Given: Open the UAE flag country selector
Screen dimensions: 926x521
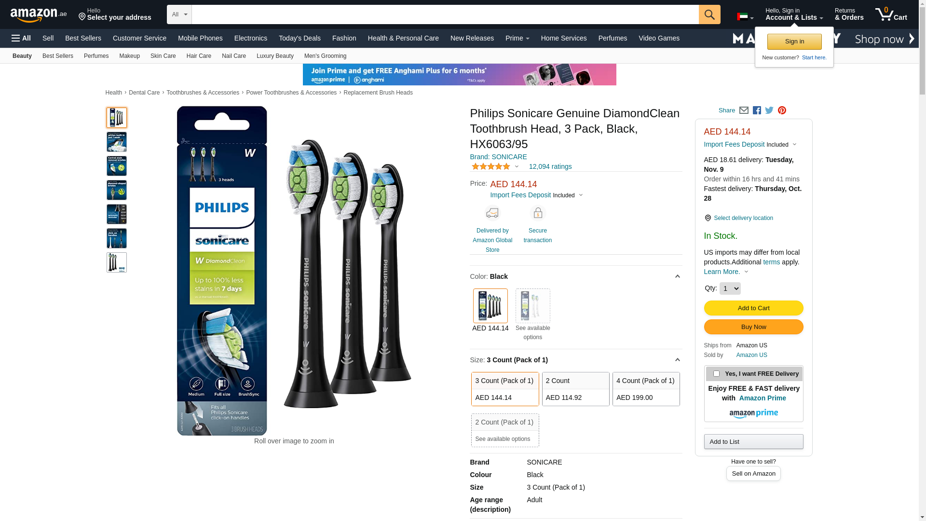Looking at the screenshot, I should tap(745, 17).
